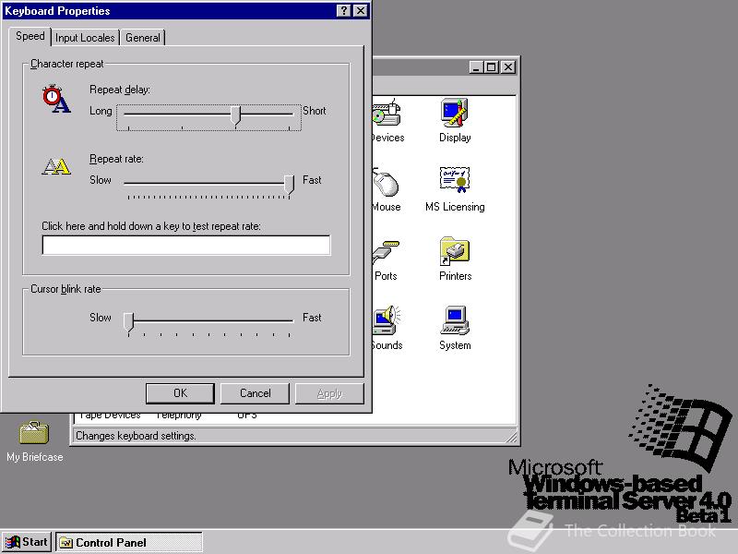Open the Start menu
Image resolution: width=738 pixels, height=554 pixels.
coord(26,542)
